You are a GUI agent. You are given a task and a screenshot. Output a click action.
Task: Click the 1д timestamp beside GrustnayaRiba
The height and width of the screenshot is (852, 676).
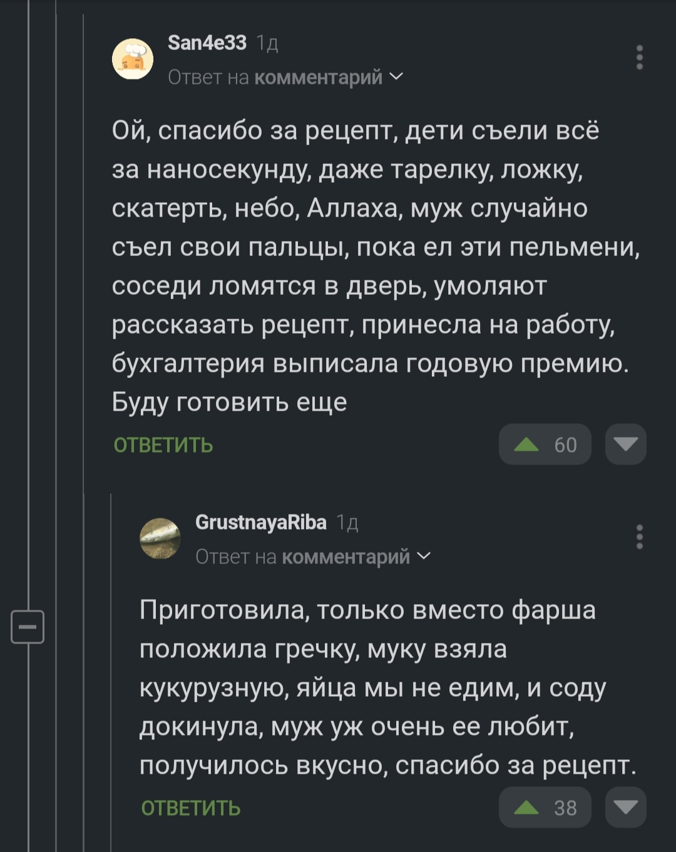347,523
